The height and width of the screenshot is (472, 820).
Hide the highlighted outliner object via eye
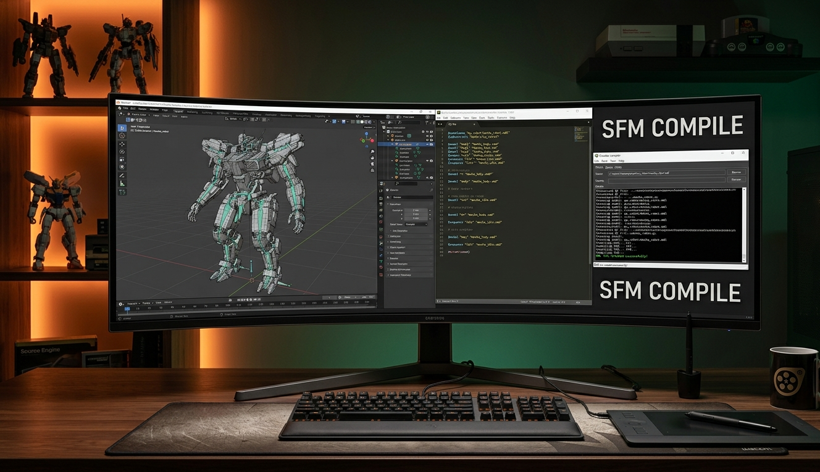coord(427,144)
